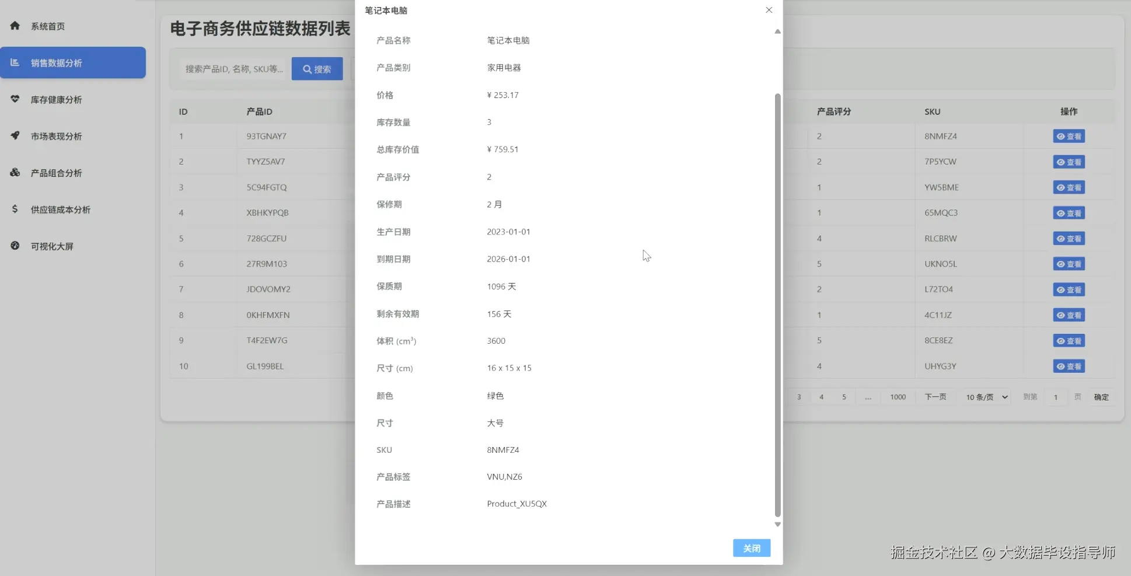Image resolution: width=1131 pixels, height=576 pixels.
Task: Click the globe icon for 可视化大屏
Action: 15,246
